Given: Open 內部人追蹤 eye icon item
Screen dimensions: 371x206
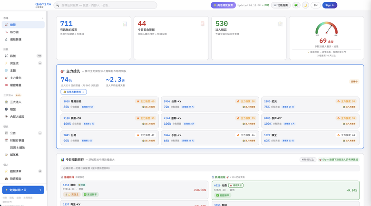Looking at the screenshot, I should click(23, 117).
